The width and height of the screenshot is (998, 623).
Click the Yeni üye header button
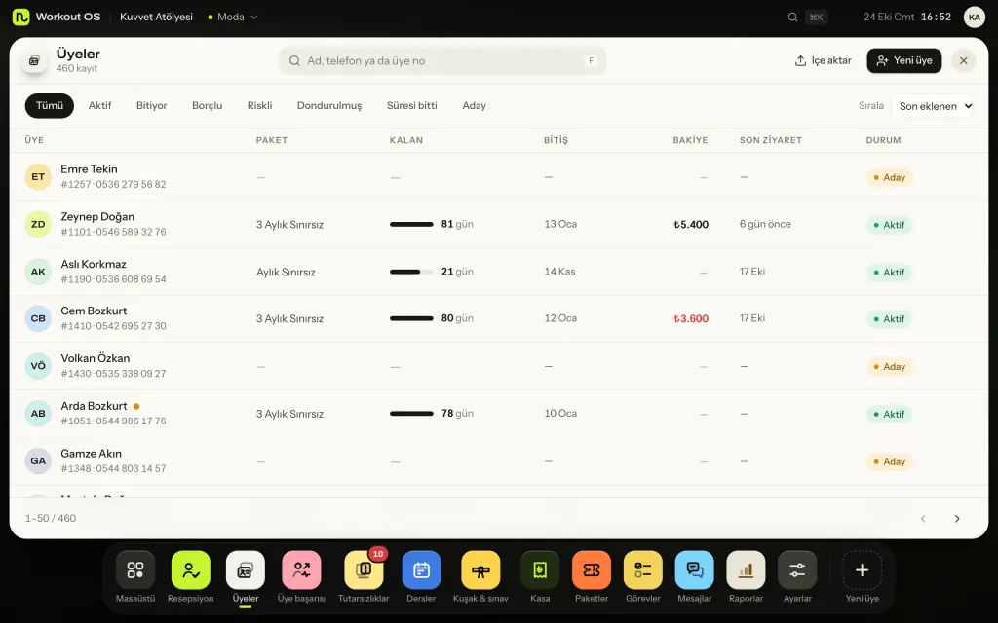903,60
